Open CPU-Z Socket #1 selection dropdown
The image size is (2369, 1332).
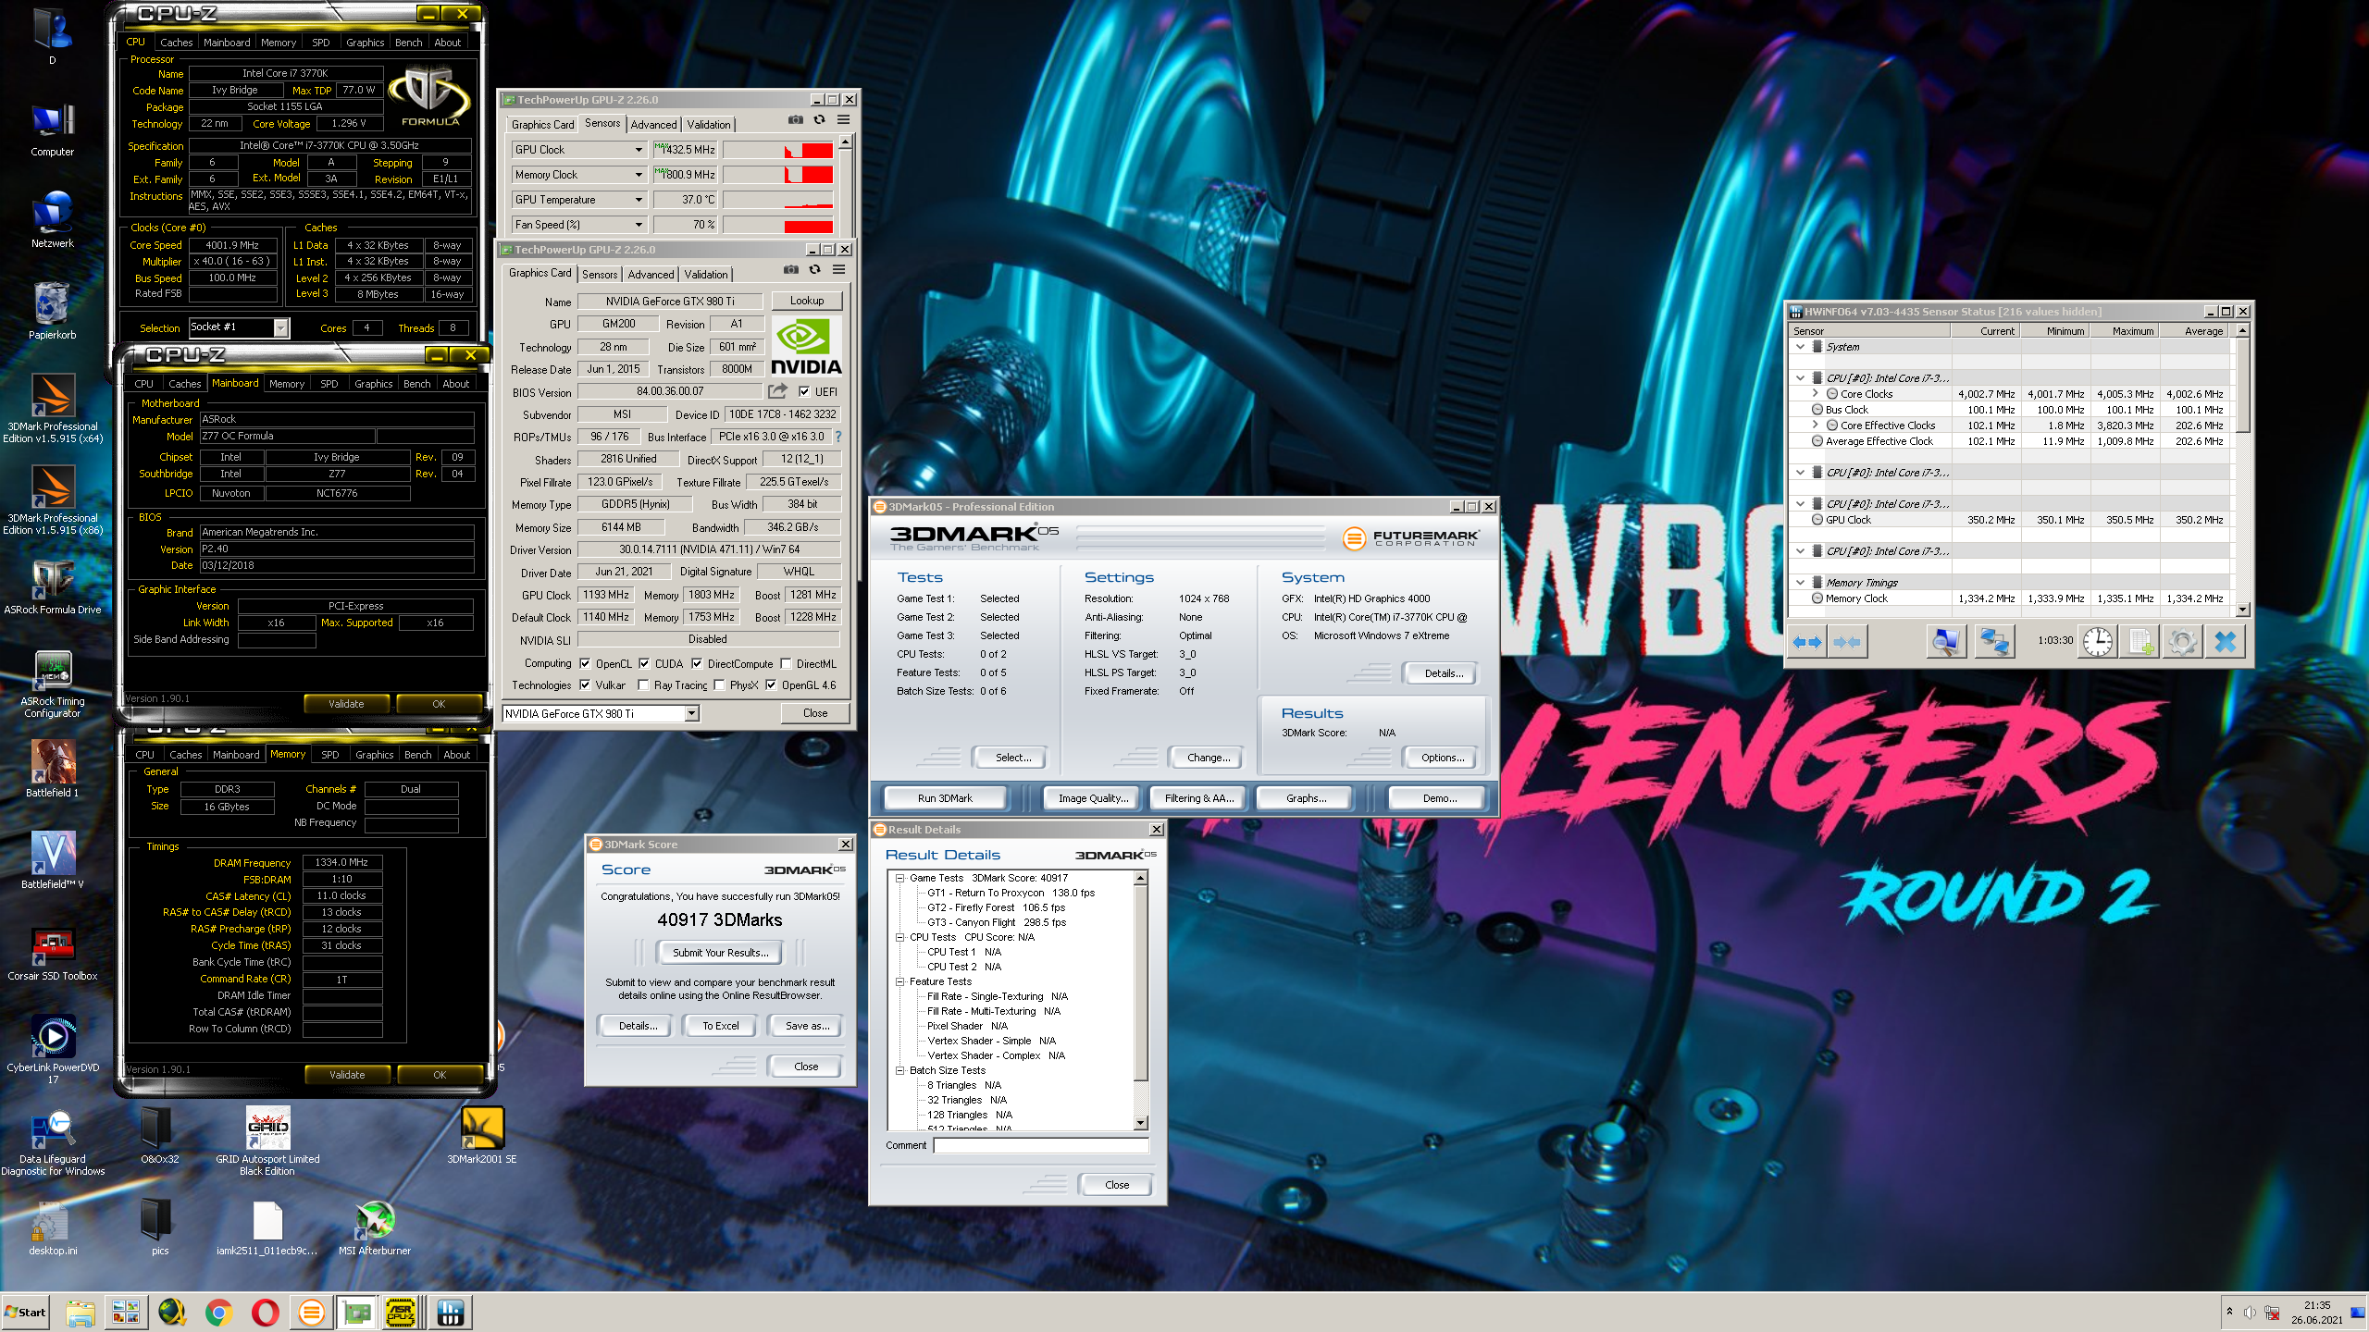281,327
